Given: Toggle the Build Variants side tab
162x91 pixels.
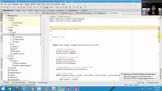Looking at the screenshot, I should coord(2,63).
